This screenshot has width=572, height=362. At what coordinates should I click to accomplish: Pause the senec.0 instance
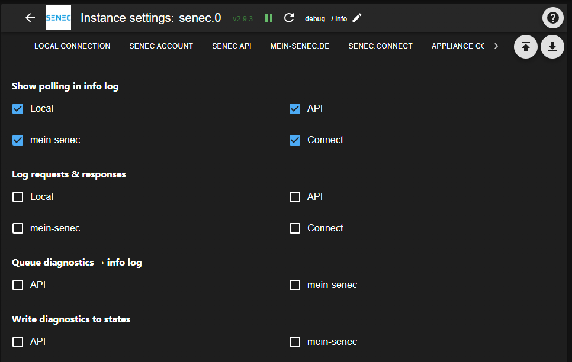point(269,18)
